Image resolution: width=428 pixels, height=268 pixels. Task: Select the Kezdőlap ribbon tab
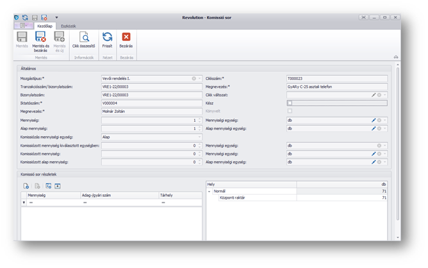(x=44, y=26)
